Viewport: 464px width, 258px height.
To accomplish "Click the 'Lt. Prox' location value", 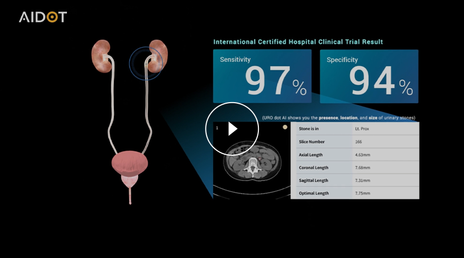I will point(364,129).
